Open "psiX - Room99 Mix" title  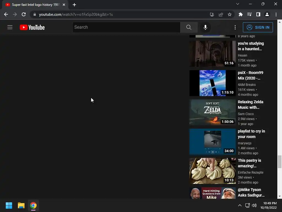point(250,75)
